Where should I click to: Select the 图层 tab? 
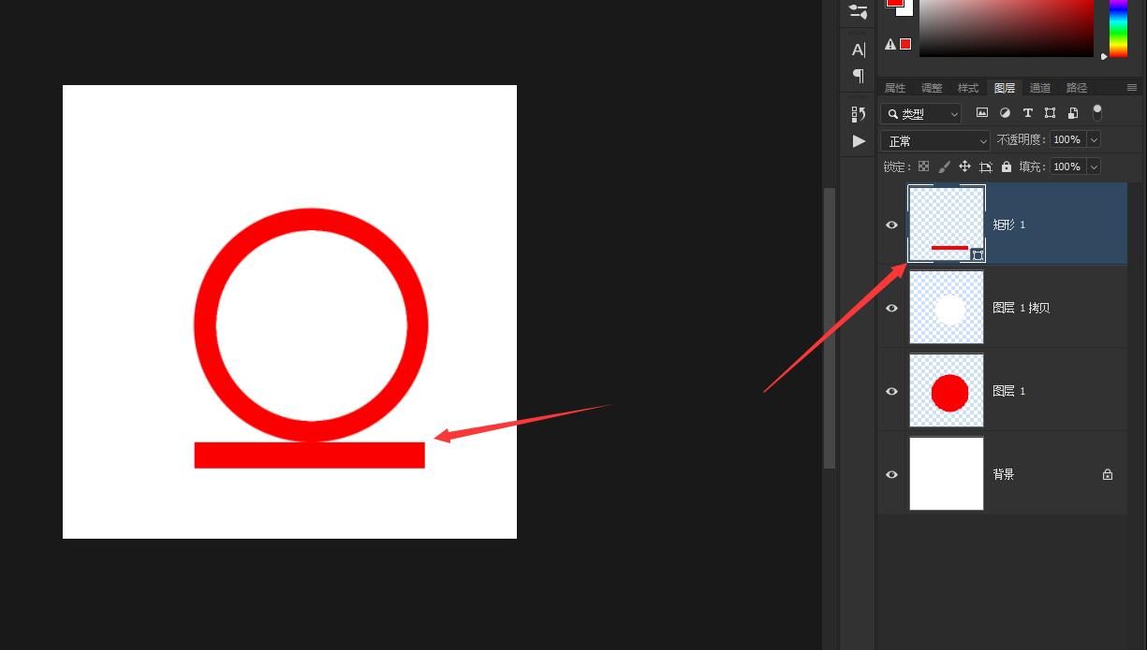1005,88
